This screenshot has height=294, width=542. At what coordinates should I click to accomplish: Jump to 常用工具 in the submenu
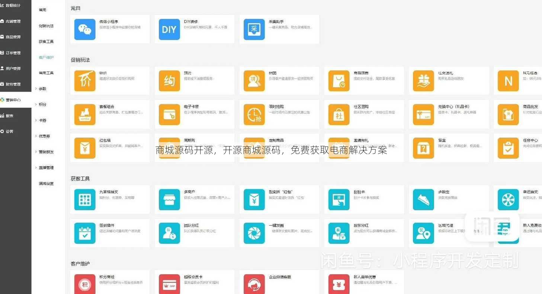click(46, 73)
